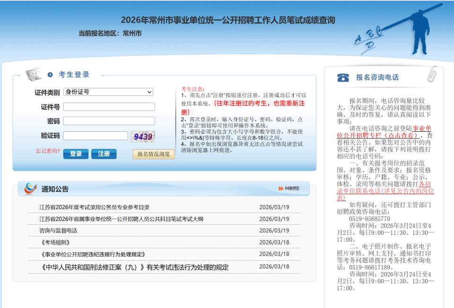Focus the 证件号 input field
The height and width of the screenshot is (308, 454).
[109, 107]
